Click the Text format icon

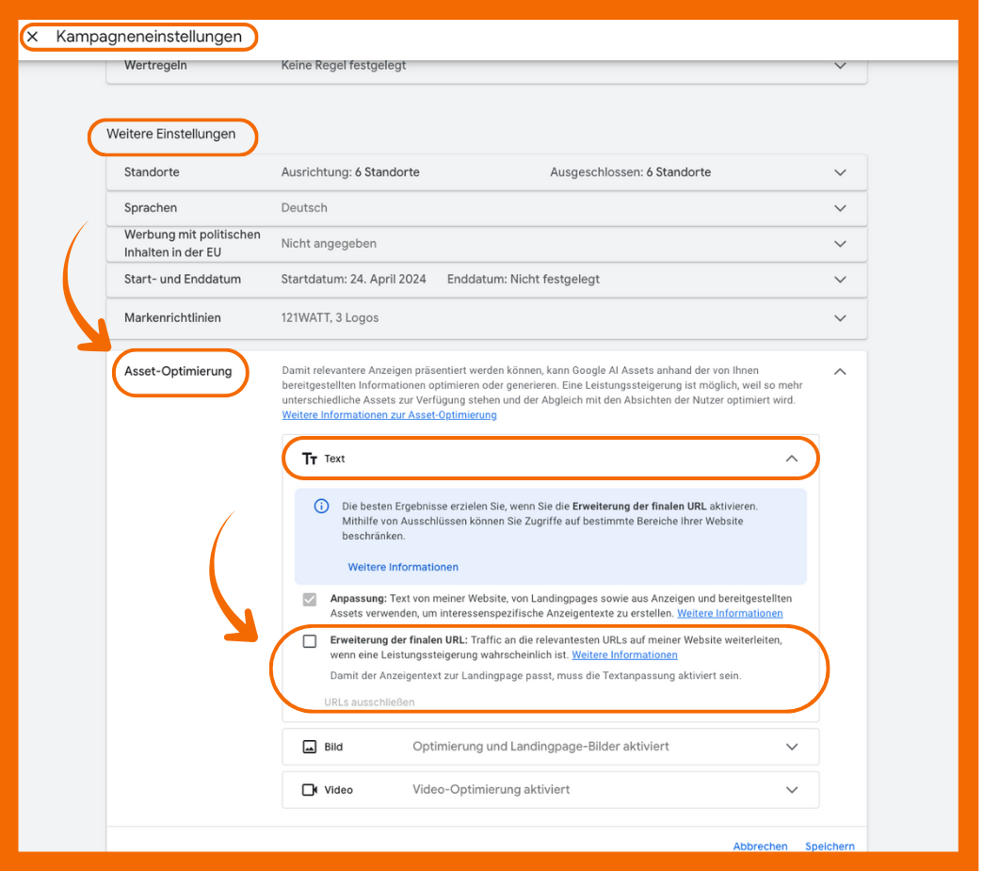pyautogui.click(x=310, y=459)
